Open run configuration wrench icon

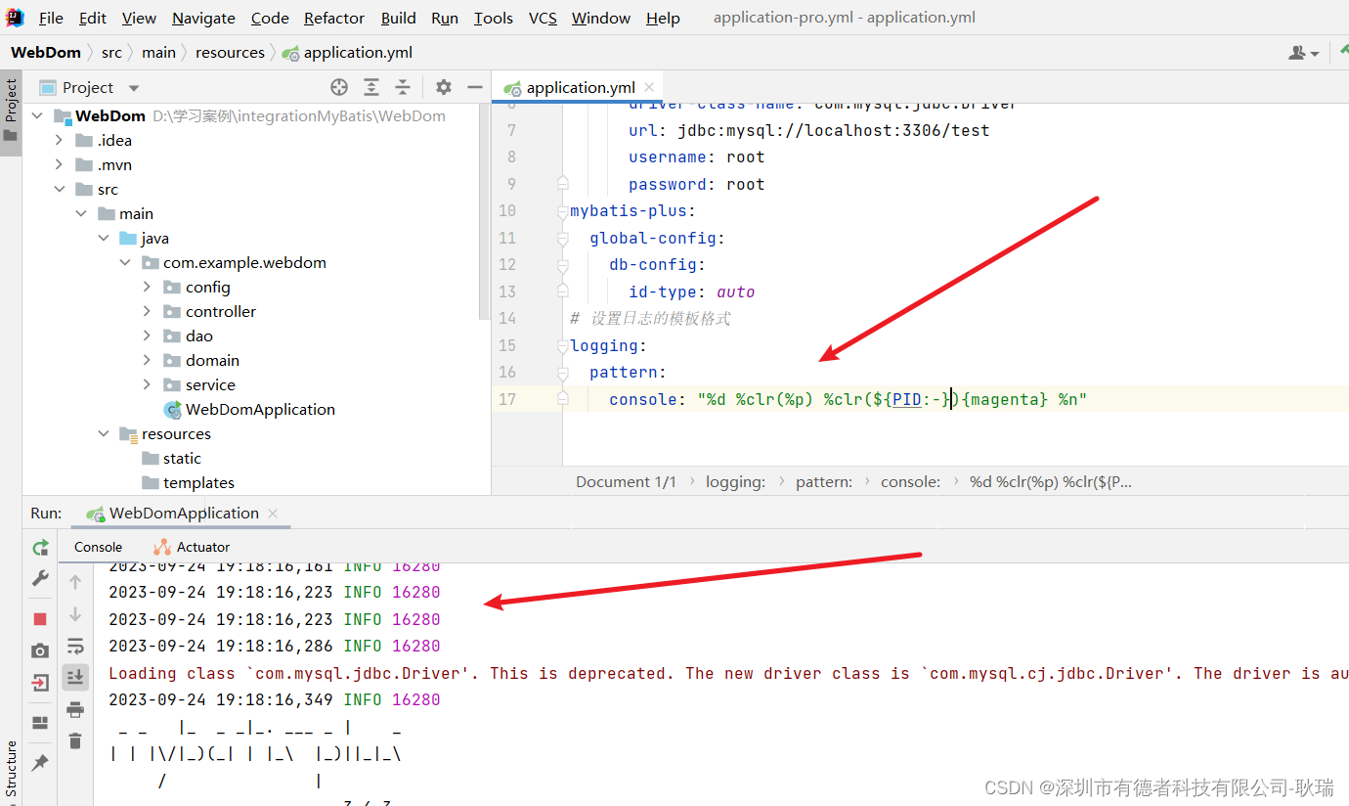pos(40,579)
